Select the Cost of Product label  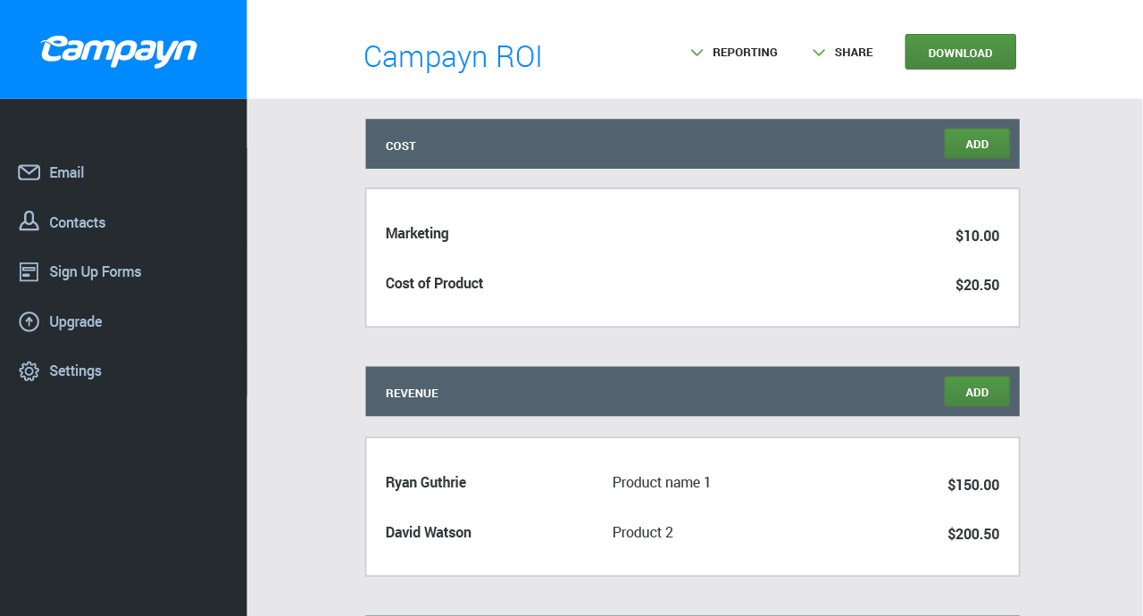tap(434, 283)
